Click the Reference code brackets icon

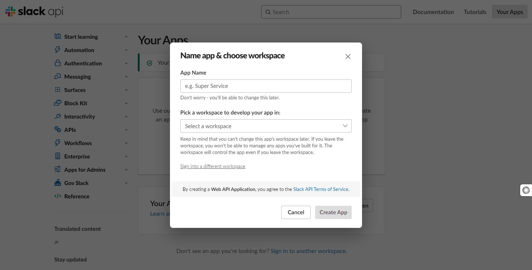click(x=58, y=196)
